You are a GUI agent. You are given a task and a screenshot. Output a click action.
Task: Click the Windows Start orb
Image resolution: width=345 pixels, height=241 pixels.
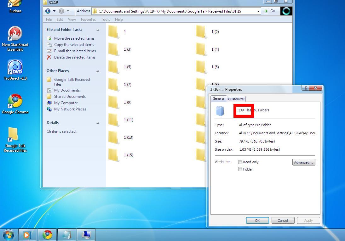pyautogui.click(x=9, y=235)
